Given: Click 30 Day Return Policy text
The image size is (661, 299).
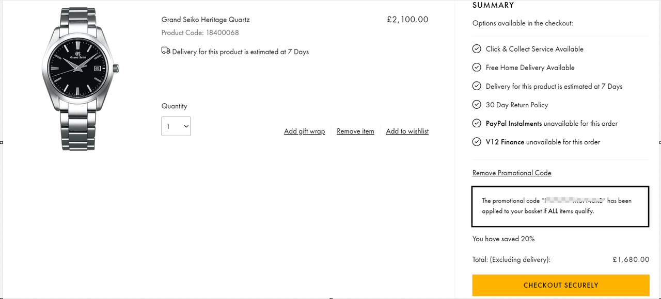Looking at the screenshot, I should (x=517, y=105).
